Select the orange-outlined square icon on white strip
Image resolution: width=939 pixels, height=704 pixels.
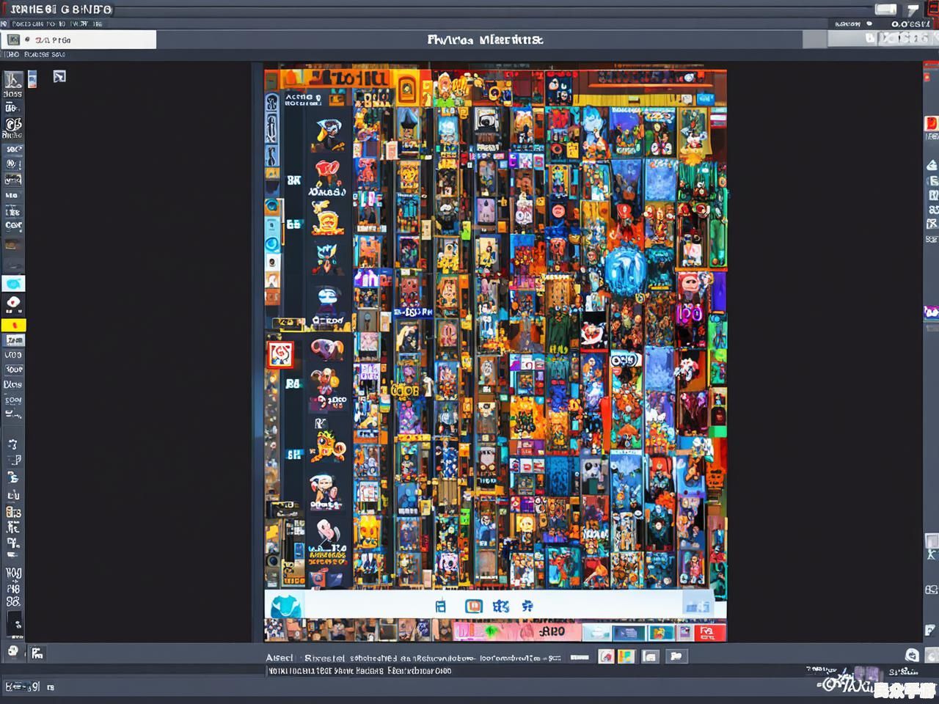pyautogui.click(x=474, y=606)
